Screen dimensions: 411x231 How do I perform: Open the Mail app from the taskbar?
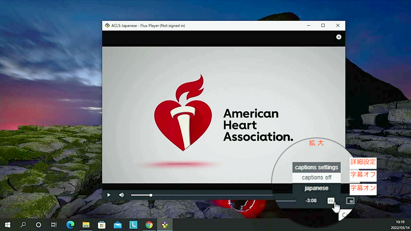[118, 225]
